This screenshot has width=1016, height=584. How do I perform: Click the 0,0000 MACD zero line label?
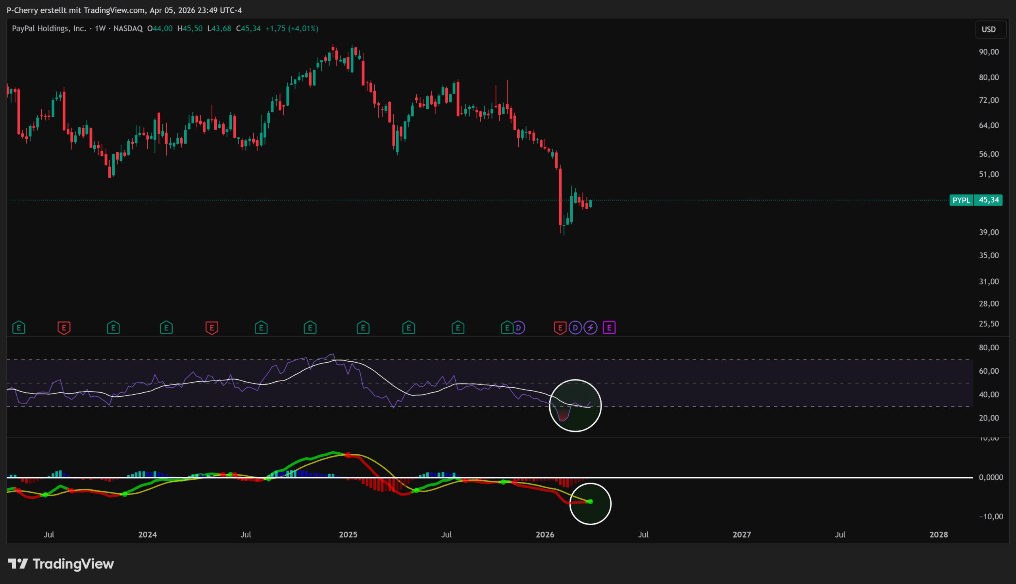[991, 477]
